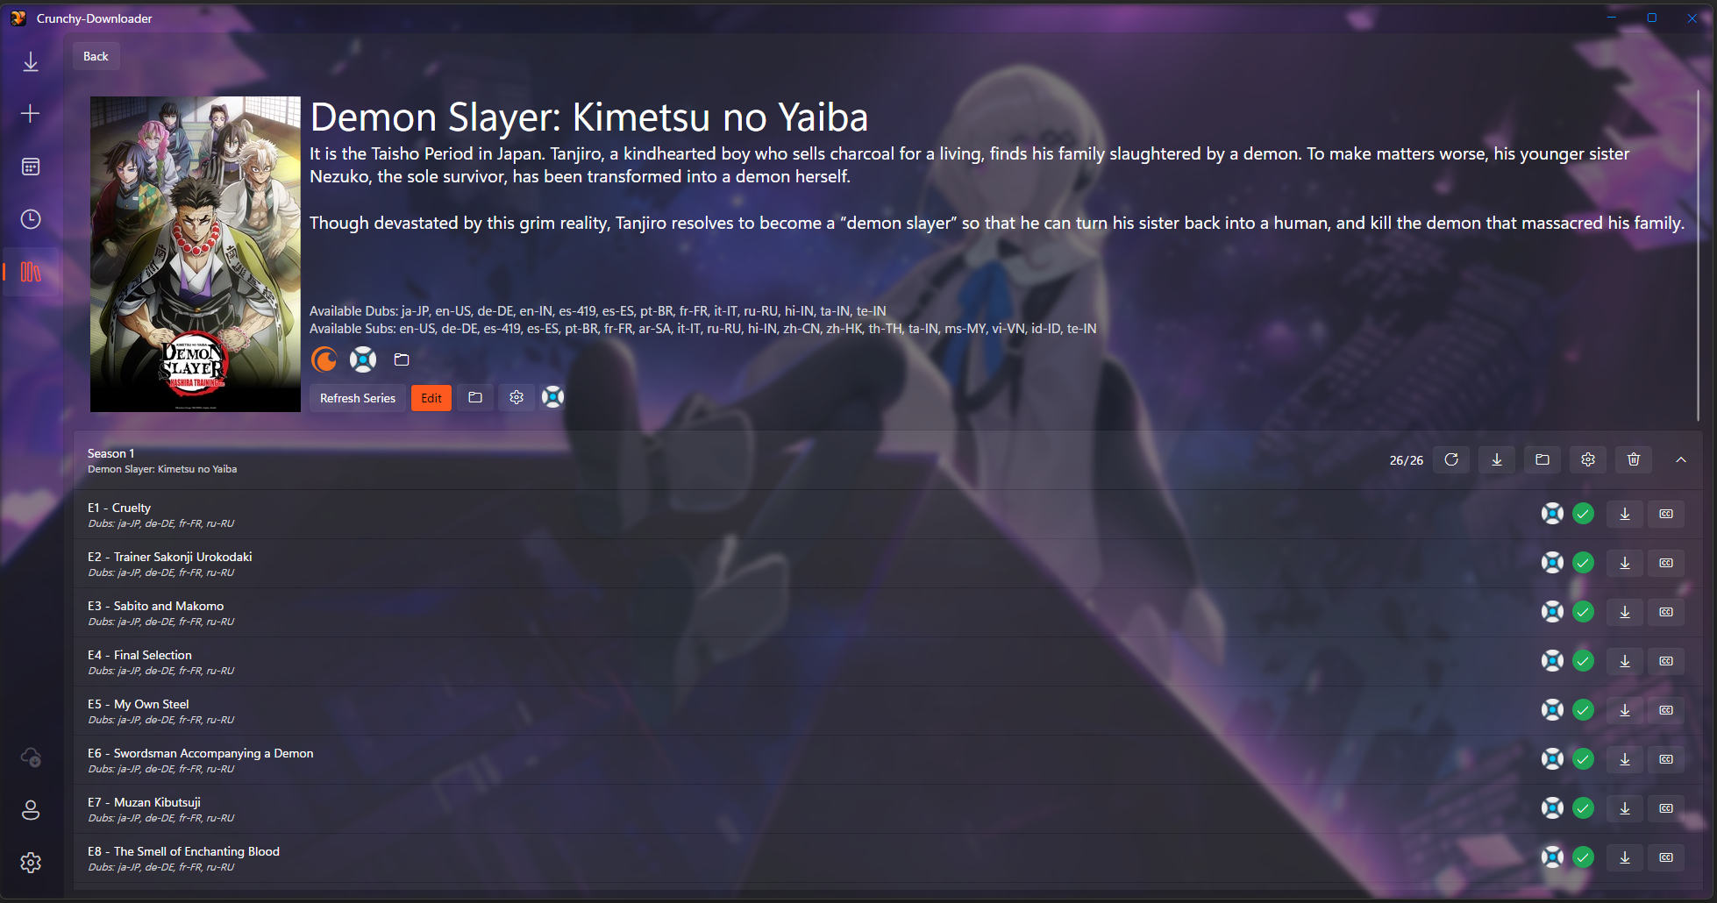Image resolution: width=1717 pixels, height=903 pixels.
Task: Refresh Season 1 episode list
Action: point(1451,459)
